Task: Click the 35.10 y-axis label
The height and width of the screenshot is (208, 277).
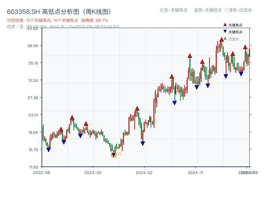Action: click(33, 63)
